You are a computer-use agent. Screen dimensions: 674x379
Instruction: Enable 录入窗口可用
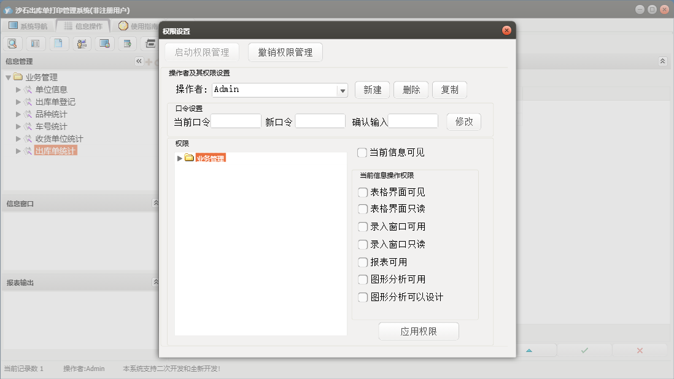[363, 227]
